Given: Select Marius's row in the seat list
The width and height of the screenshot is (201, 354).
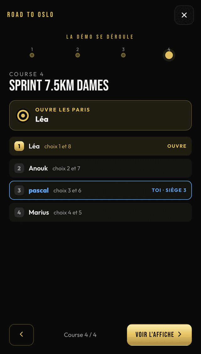Looking at the screenshot, I should pyautogui.click(x=100, y=213).
